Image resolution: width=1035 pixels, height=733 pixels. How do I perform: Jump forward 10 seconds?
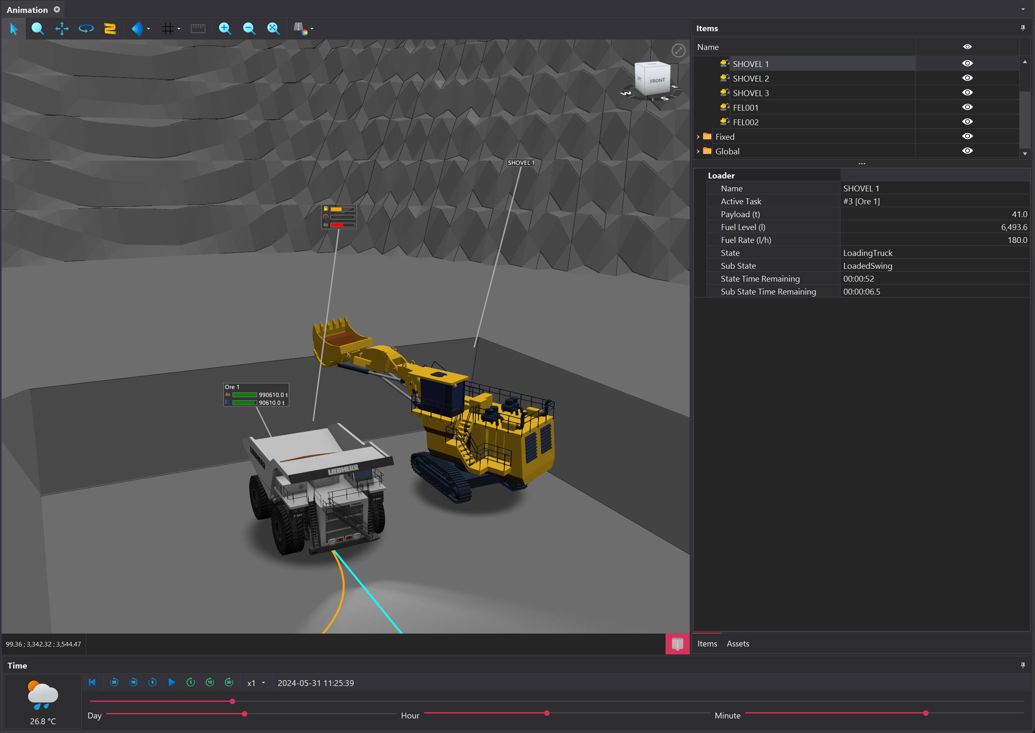pos(209,682)
